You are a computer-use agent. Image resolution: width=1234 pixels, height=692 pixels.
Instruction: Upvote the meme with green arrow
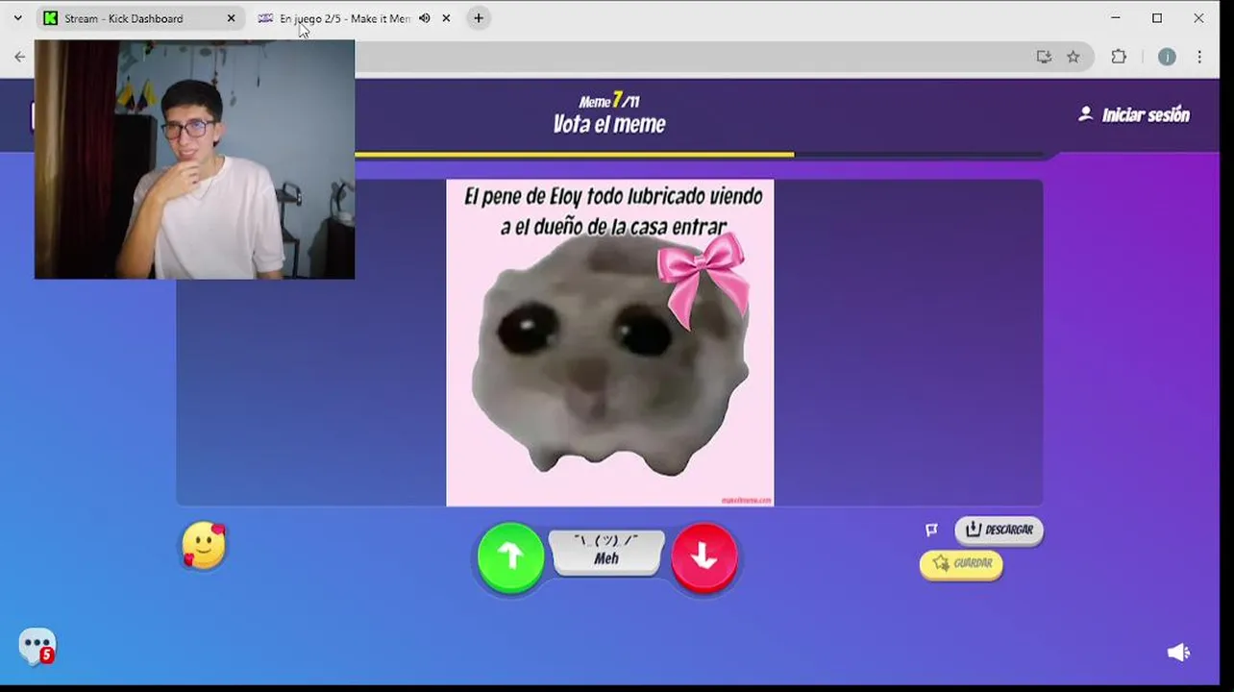(510, 556)
